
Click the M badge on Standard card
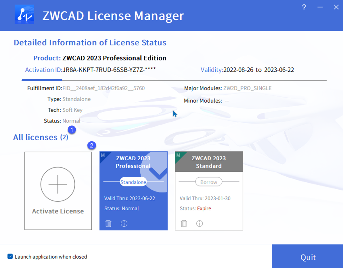tap(178, 155)
